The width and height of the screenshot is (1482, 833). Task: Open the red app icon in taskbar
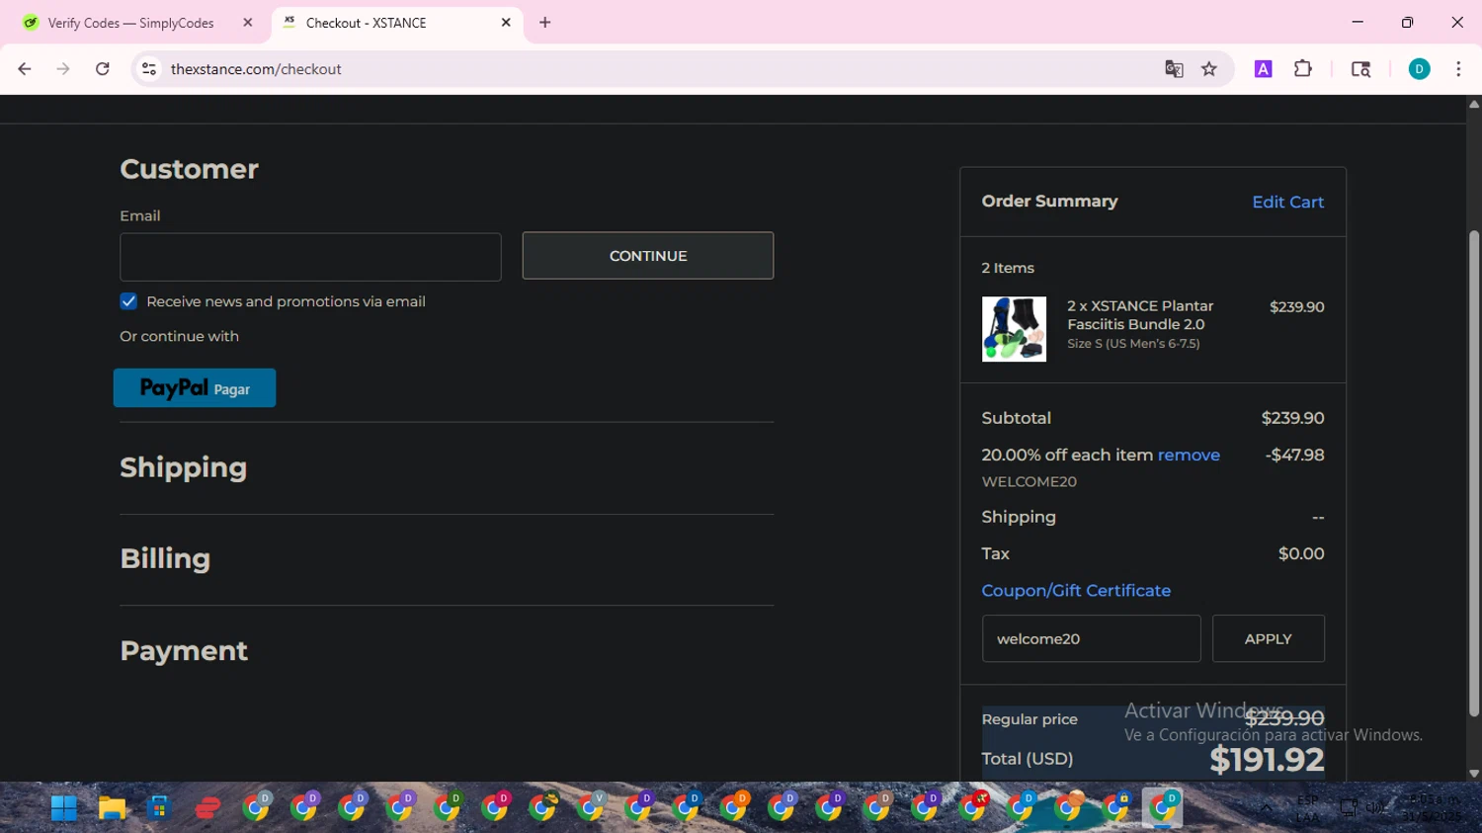(x=207, y=808)
